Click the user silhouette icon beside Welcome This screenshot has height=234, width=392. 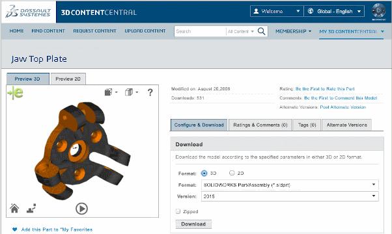pos(256,11)
